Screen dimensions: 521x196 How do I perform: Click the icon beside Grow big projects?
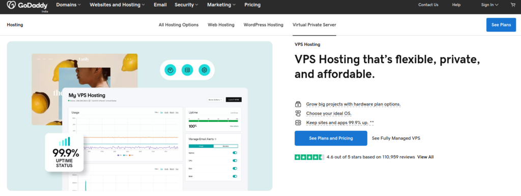(298, 104)
